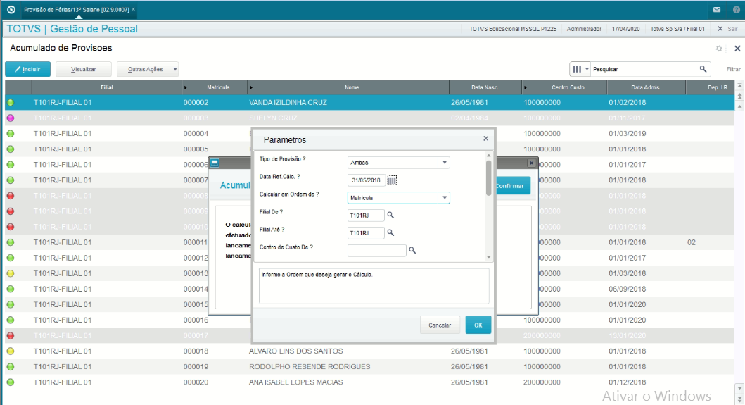Open the Calcular em Ordem de dropdown

444,197
